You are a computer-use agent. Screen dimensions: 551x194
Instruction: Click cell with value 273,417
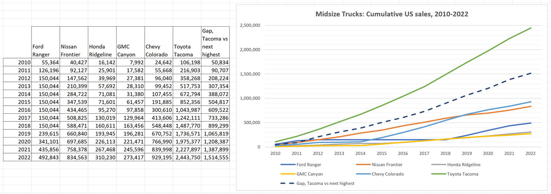click(130, 156)
